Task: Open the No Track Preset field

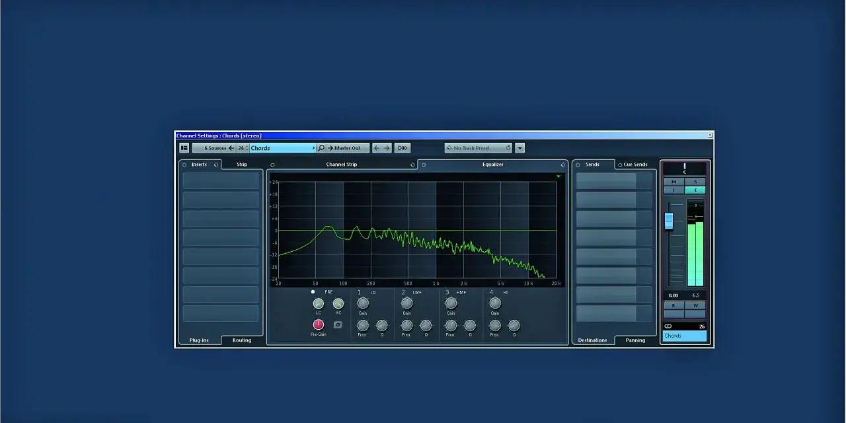Action: [x=479, y=148]
